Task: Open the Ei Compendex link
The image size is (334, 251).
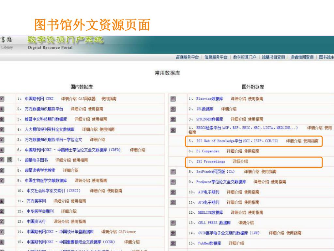Action: tap(208, 151)
